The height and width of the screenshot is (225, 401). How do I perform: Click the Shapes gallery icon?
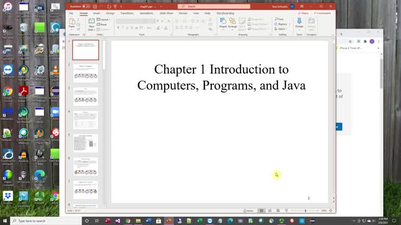(223, 23)
